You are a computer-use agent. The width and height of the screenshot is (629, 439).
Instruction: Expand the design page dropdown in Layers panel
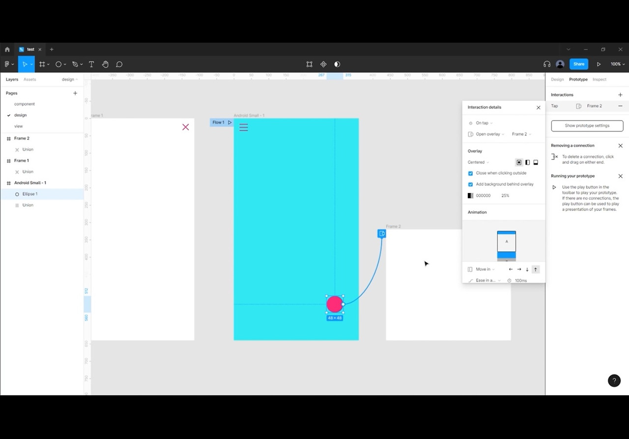pos(70,80)
